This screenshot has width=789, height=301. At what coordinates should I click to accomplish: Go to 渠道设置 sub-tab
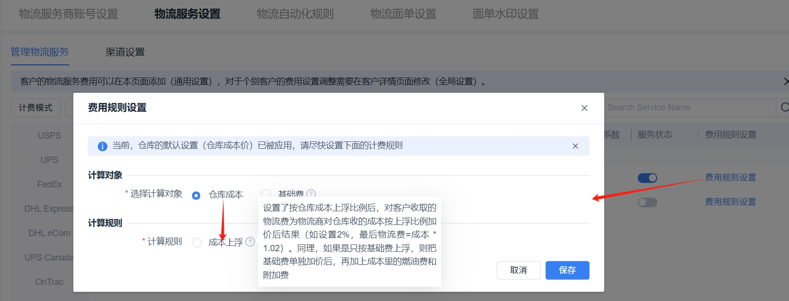[x=125, y=52]
